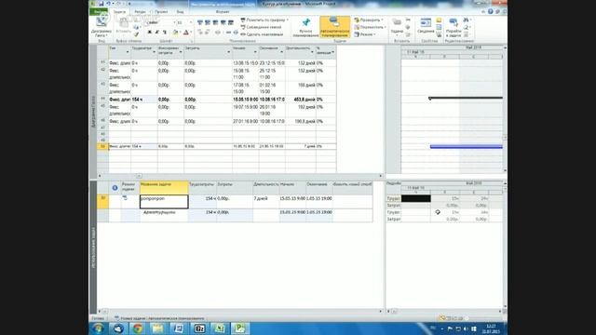The height and width of the screenshot is (335, 596).
Task: Open the Начало column filter arrow
Action: click(255, 52)
